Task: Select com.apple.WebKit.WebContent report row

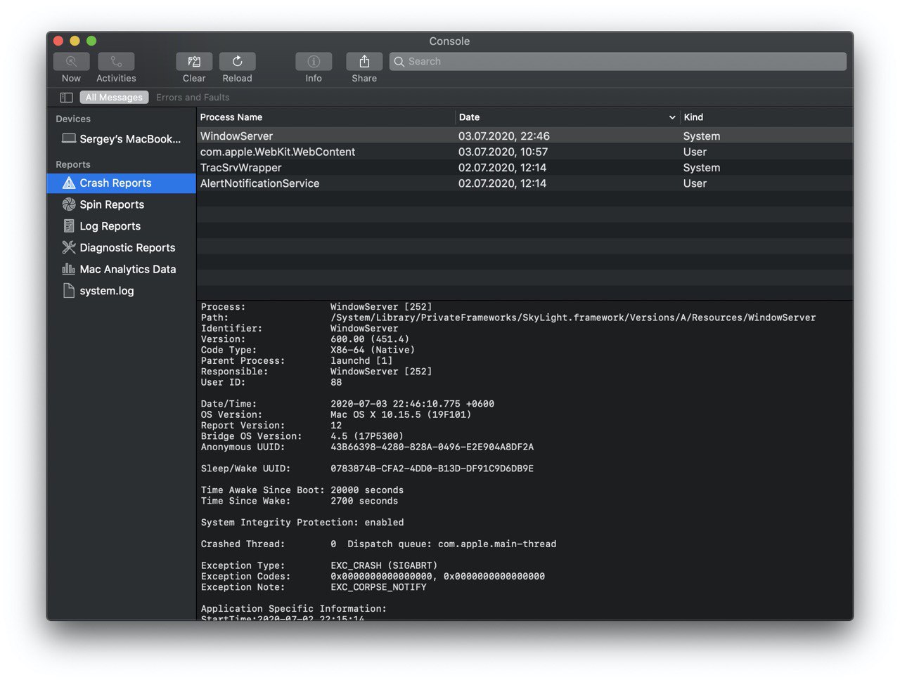Action: [525, 152]
